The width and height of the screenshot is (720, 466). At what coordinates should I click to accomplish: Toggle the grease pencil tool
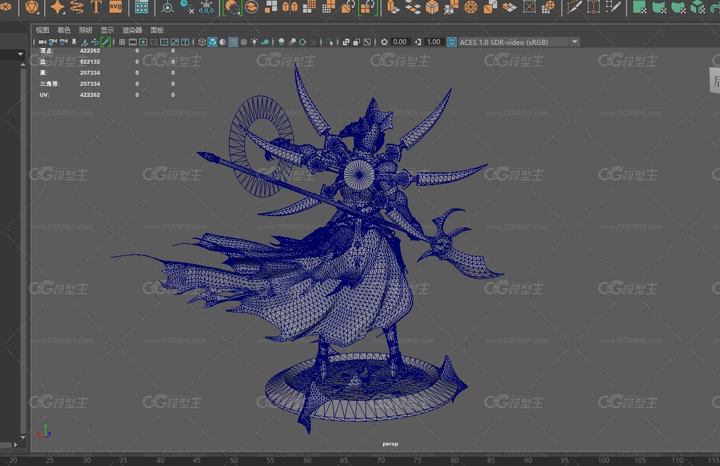coord(105,42)
